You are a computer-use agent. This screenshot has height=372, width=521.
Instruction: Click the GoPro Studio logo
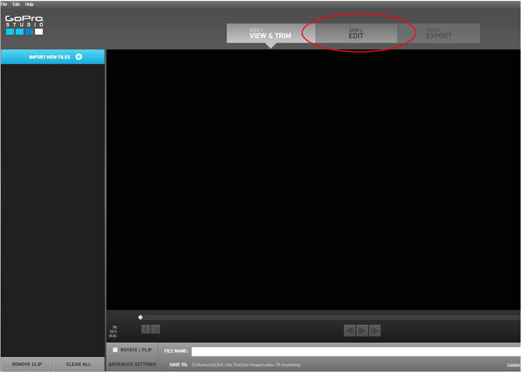24,25
